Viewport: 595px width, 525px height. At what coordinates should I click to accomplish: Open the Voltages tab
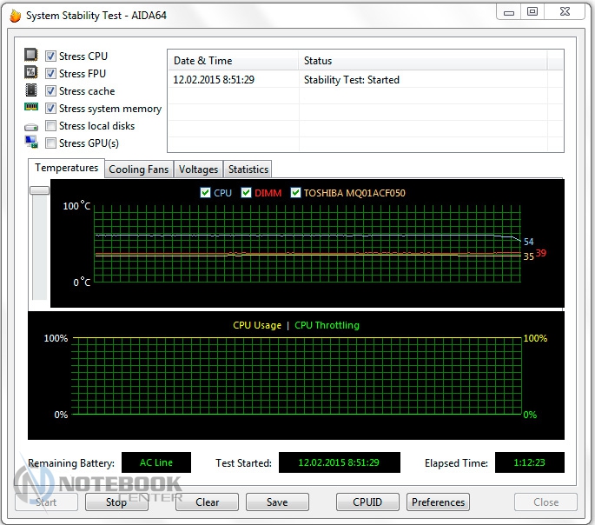tap(198, 169)
